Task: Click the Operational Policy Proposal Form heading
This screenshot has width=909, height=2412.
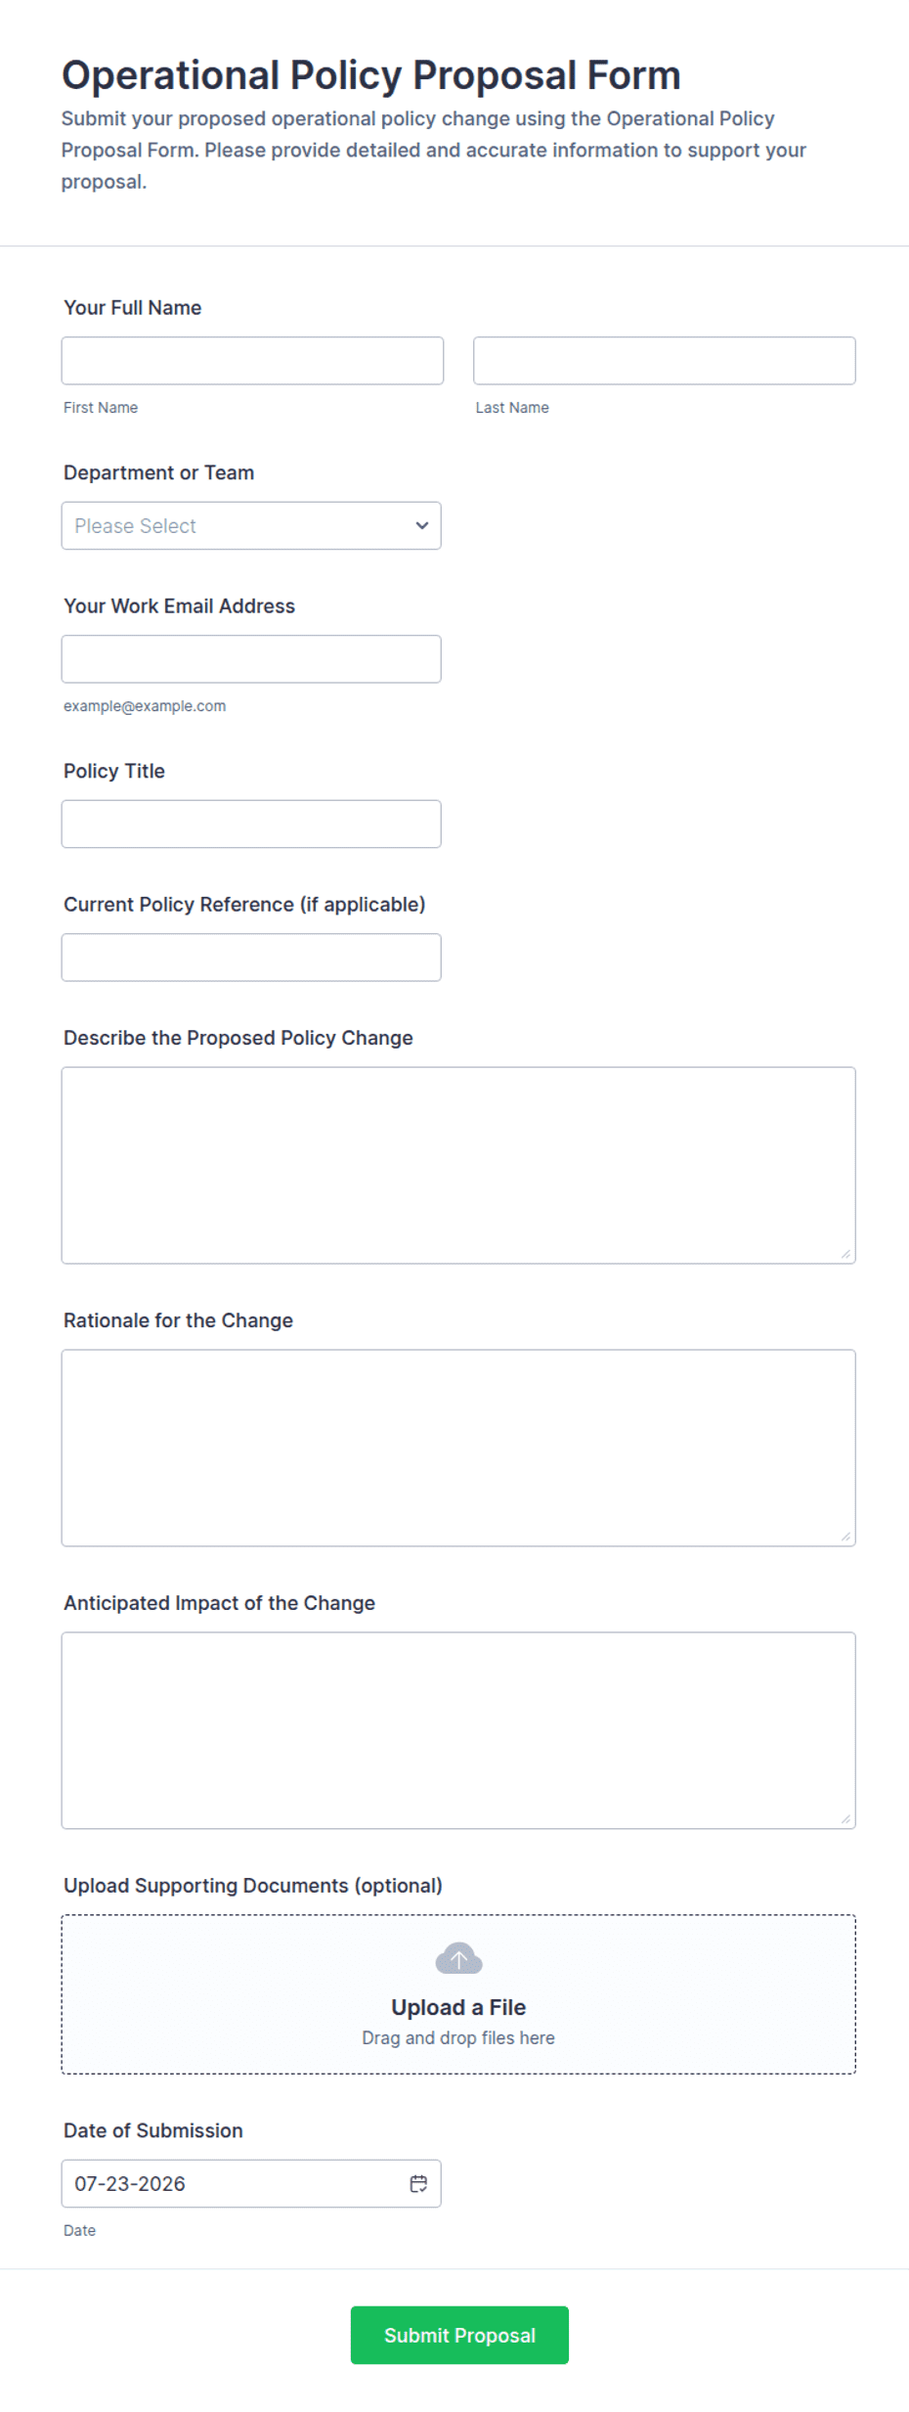Action: coord(371,75)
